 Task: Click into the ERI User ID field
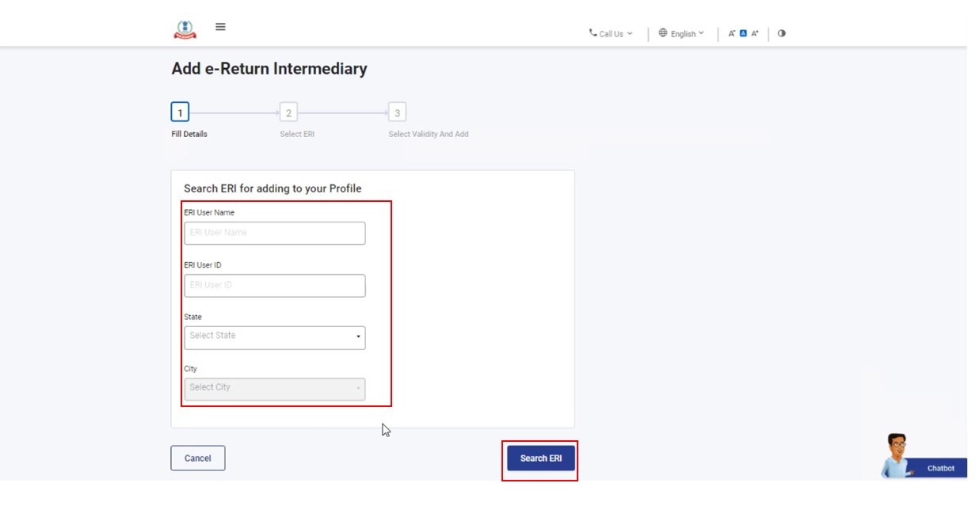(x=275, y=285)
